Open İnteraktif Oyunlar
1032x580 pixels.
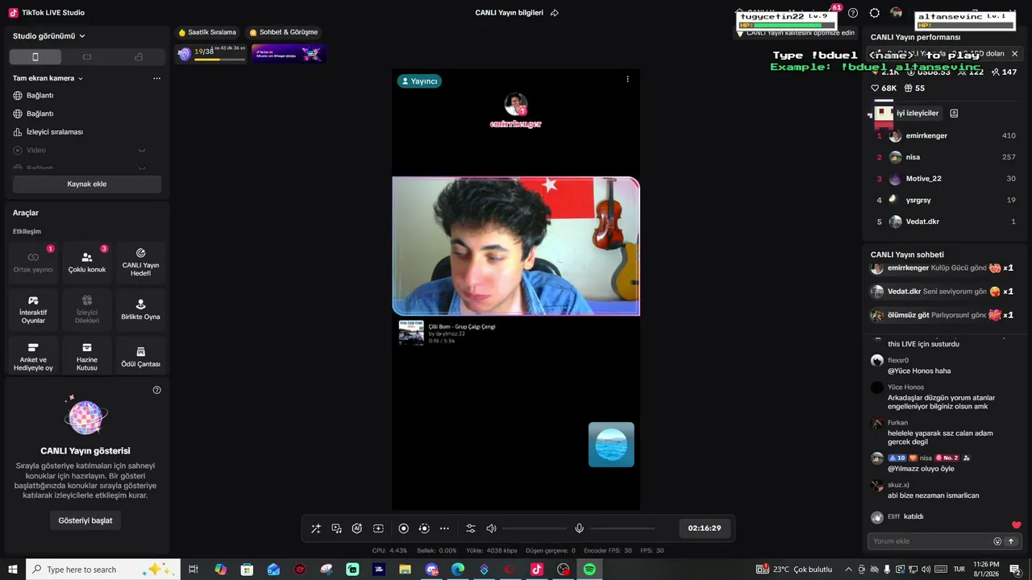tap(33, 310)
